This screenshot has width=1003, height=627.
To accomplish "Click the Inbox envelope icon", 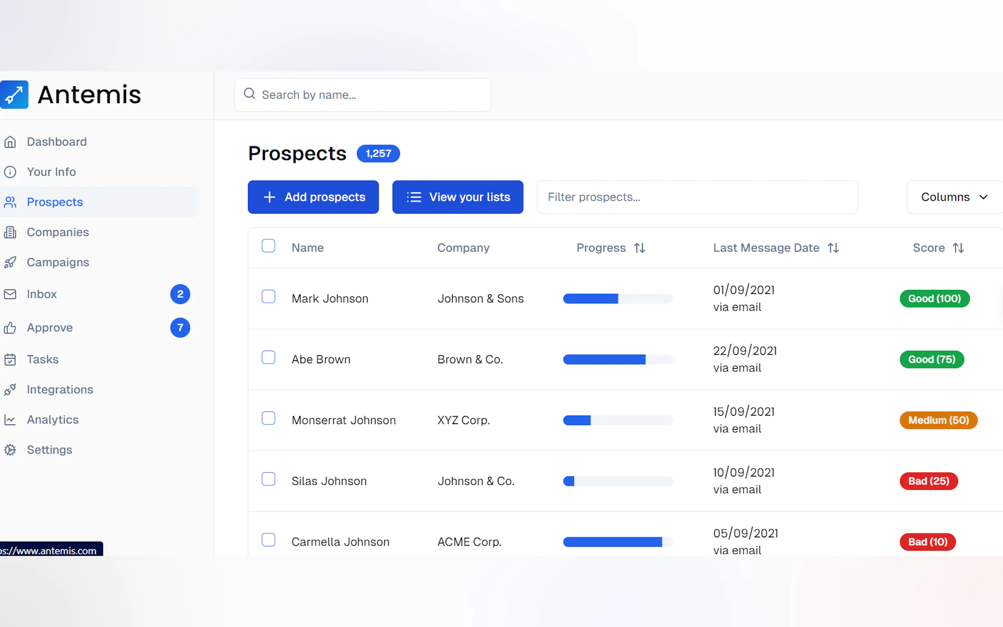I will coord(10,294).
